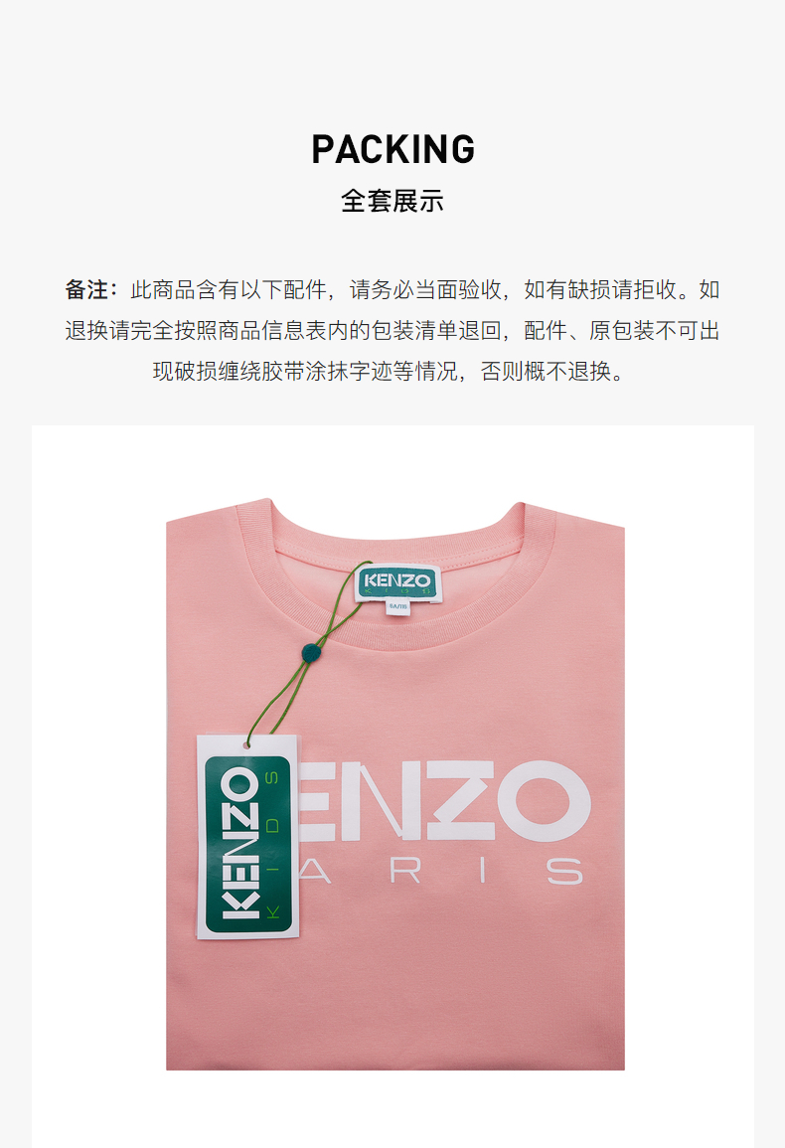Open the pink KENZO t-shirt product photo

(x=395, y=784)
